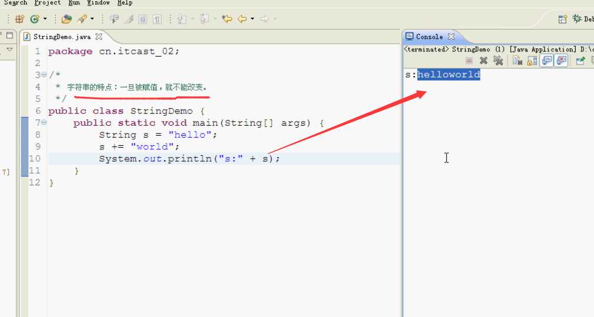The width and height of the screenshot is (594, 317).
Task: Click the Console tab's monitor icon
Action: tap(410, 37)
